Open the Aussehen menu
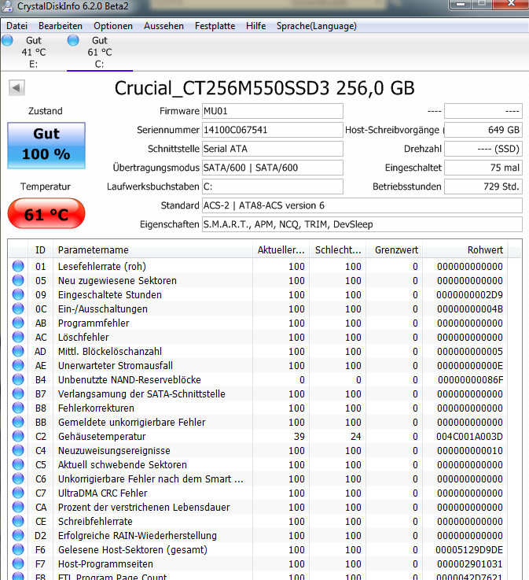 (x=163, y=26)
